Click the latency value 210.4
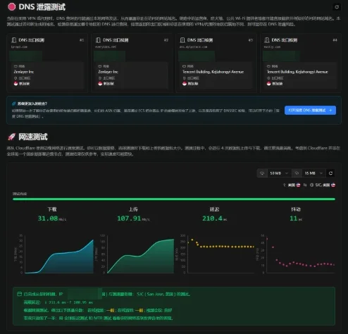 coord(212,218)
